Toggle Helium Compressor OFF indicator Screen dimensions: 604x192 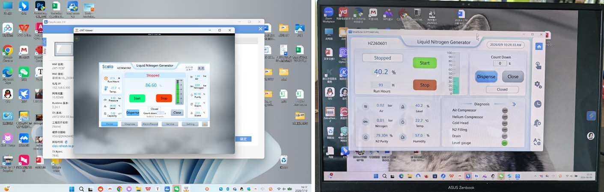[x=505, y=117]
